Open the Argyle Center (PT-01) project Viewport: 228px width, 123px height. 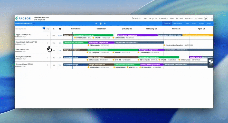point(23,35)
